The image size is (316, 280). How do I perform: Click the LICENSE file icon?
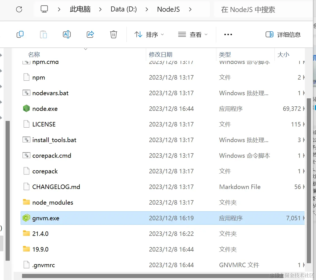tap(26, 124)
